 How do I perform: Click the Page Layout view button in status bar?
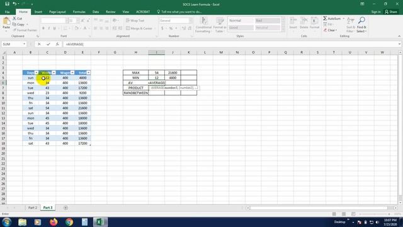click(x=344, y=214)
